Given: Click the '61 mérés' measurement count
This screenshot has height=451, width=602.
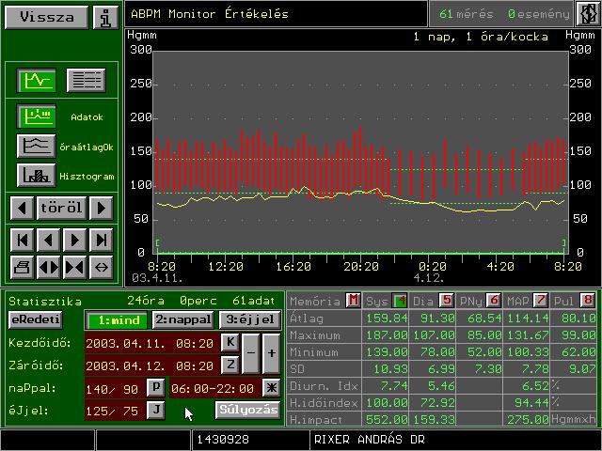Looking at the screenshot, I should 466,14.
